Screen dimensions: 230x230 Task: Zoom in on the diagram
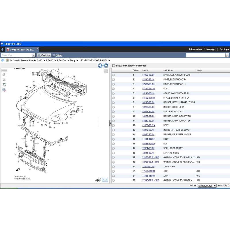pos(4,75)
